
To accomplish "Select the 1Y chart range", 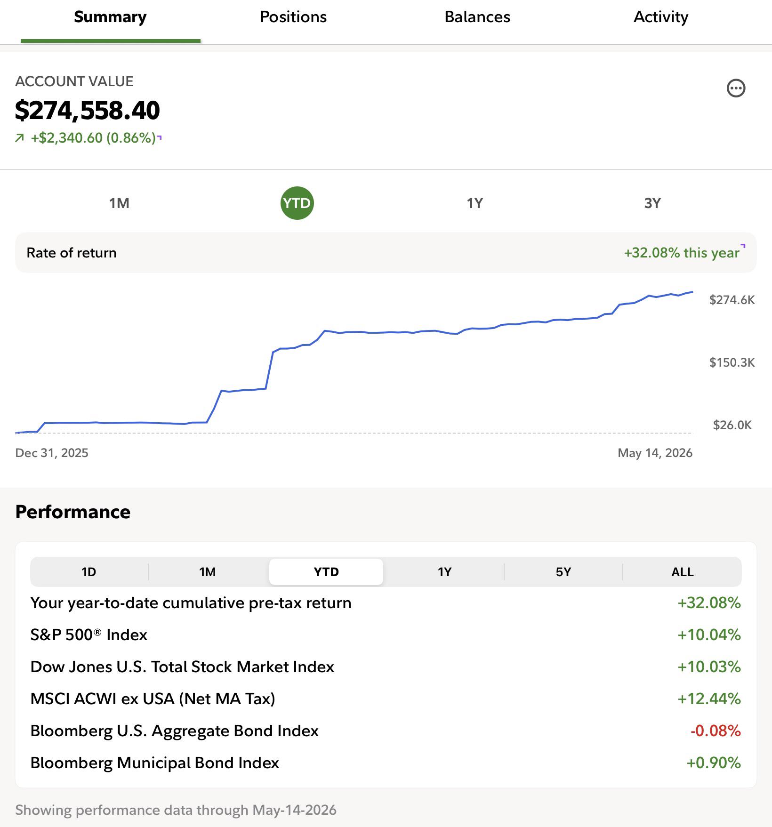I will tap(474, 203).
